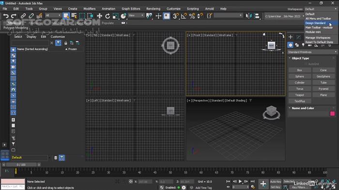The width and height of the screenshot is (339, 190).
Task: Create a Sphere primitive
Action: (x=300, y=76)
